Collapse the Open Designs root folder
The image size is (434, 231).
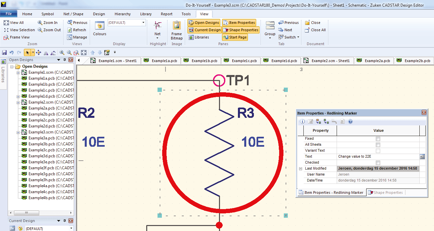tap(12, 66)
